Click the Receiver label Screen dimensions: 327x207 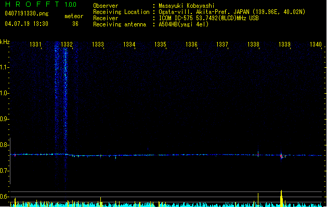pos(106,18)
